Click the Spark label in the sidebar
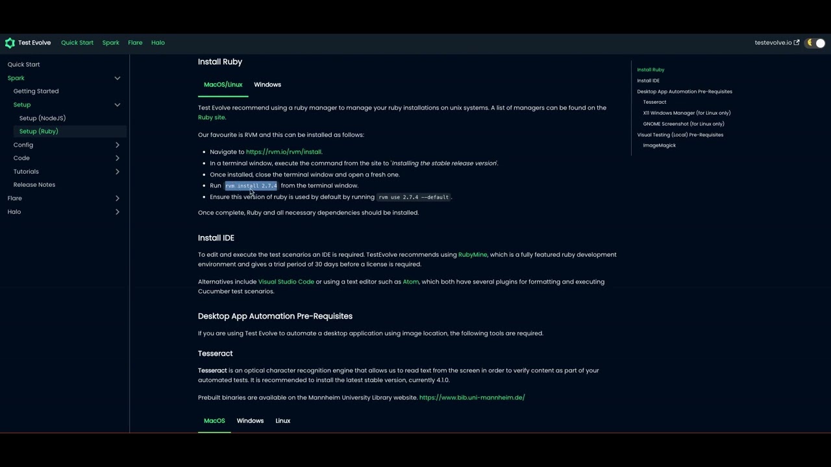Image resolution: width=831 pixels, height=467 pixels. click(16, 78)
